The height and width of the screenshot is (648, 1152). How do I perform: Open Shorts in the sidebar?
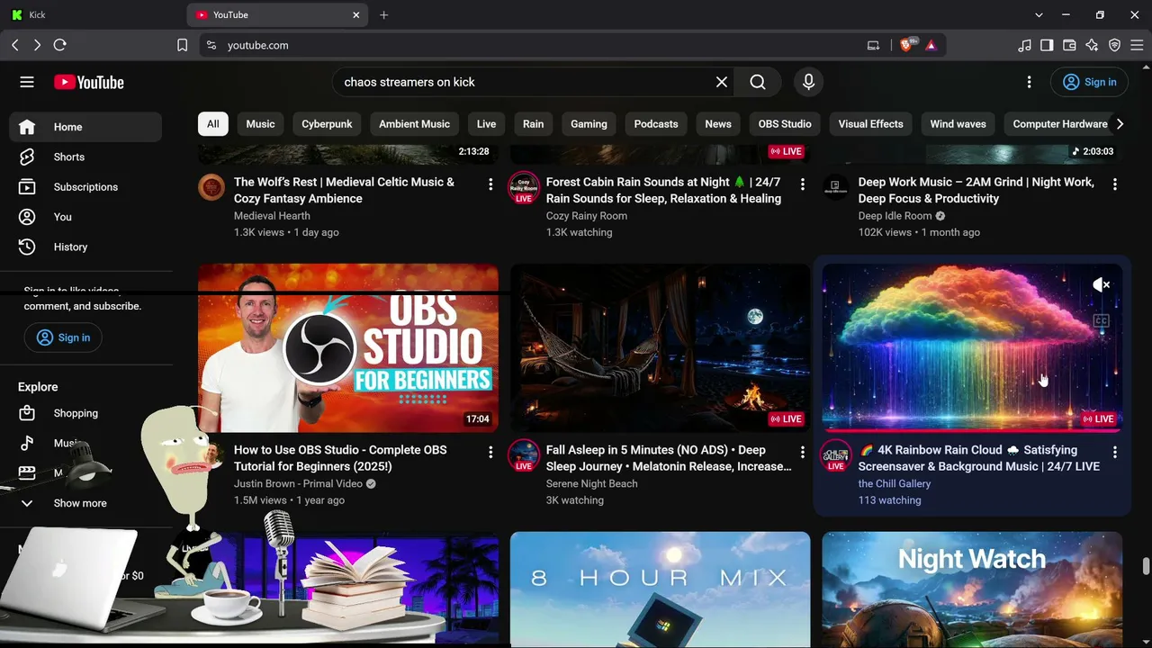click(x=85, y=157)
